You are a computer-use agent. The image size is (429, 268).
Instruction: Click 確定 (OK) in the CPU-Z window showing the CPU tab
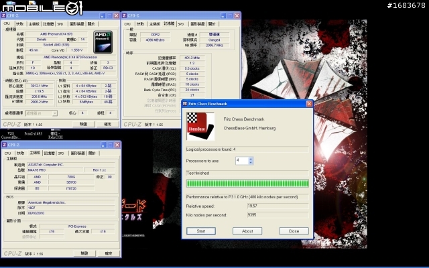click(x=108, y=124)
